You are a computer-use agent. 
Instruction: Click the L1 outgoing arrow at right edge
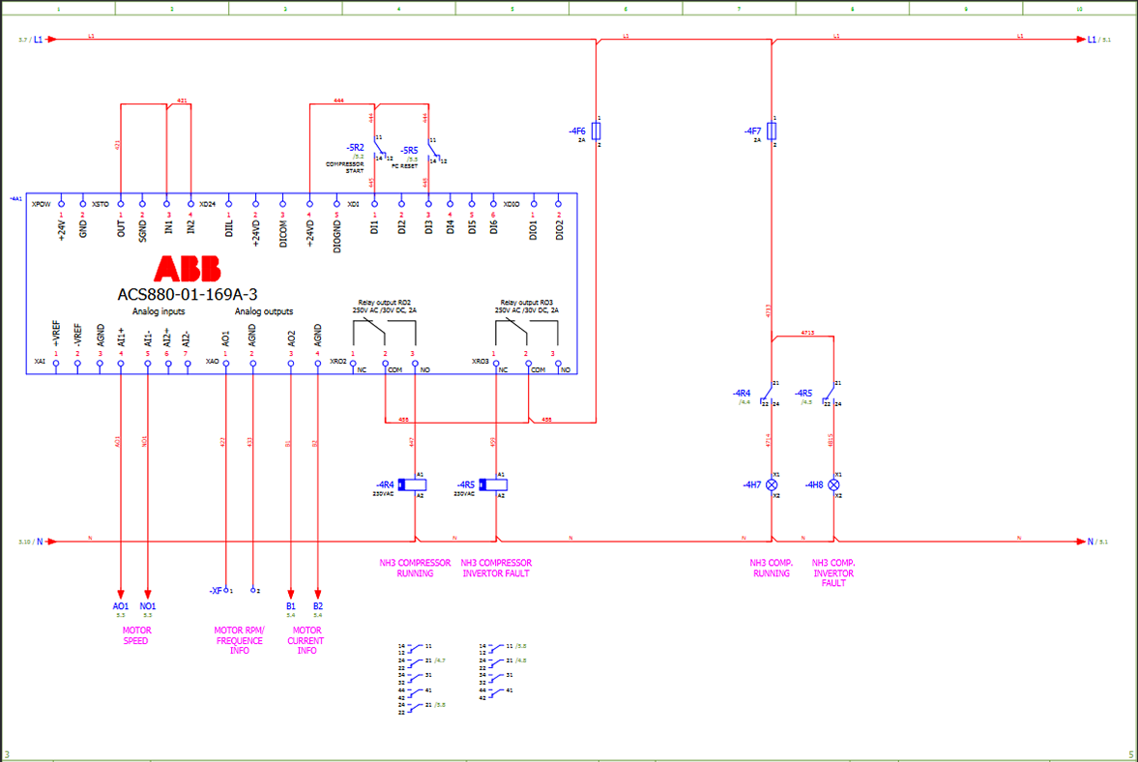(1081, 40)
